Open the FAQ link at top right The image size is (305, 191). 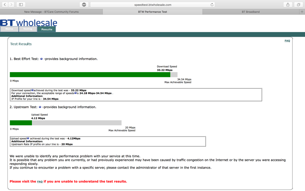pos(287,41)
